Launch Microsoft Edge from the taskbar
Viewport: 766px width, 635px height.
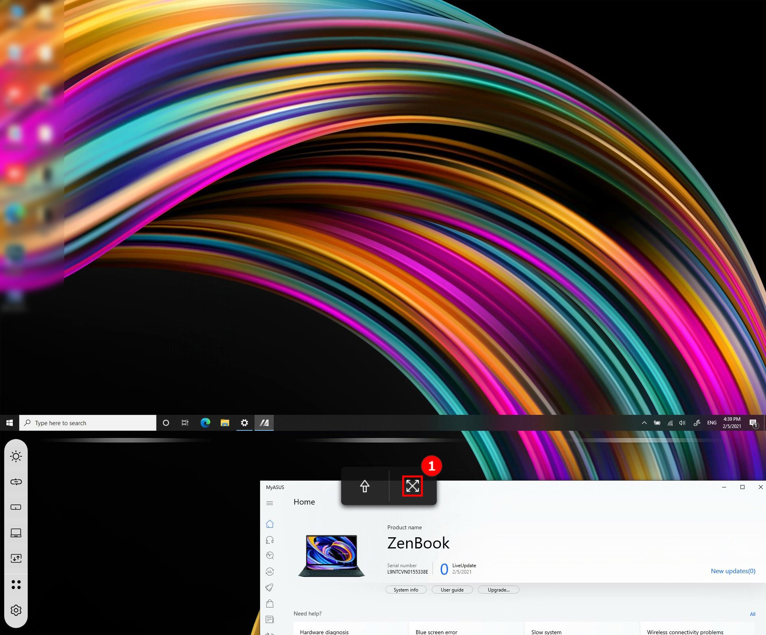[x=205, y=423]
